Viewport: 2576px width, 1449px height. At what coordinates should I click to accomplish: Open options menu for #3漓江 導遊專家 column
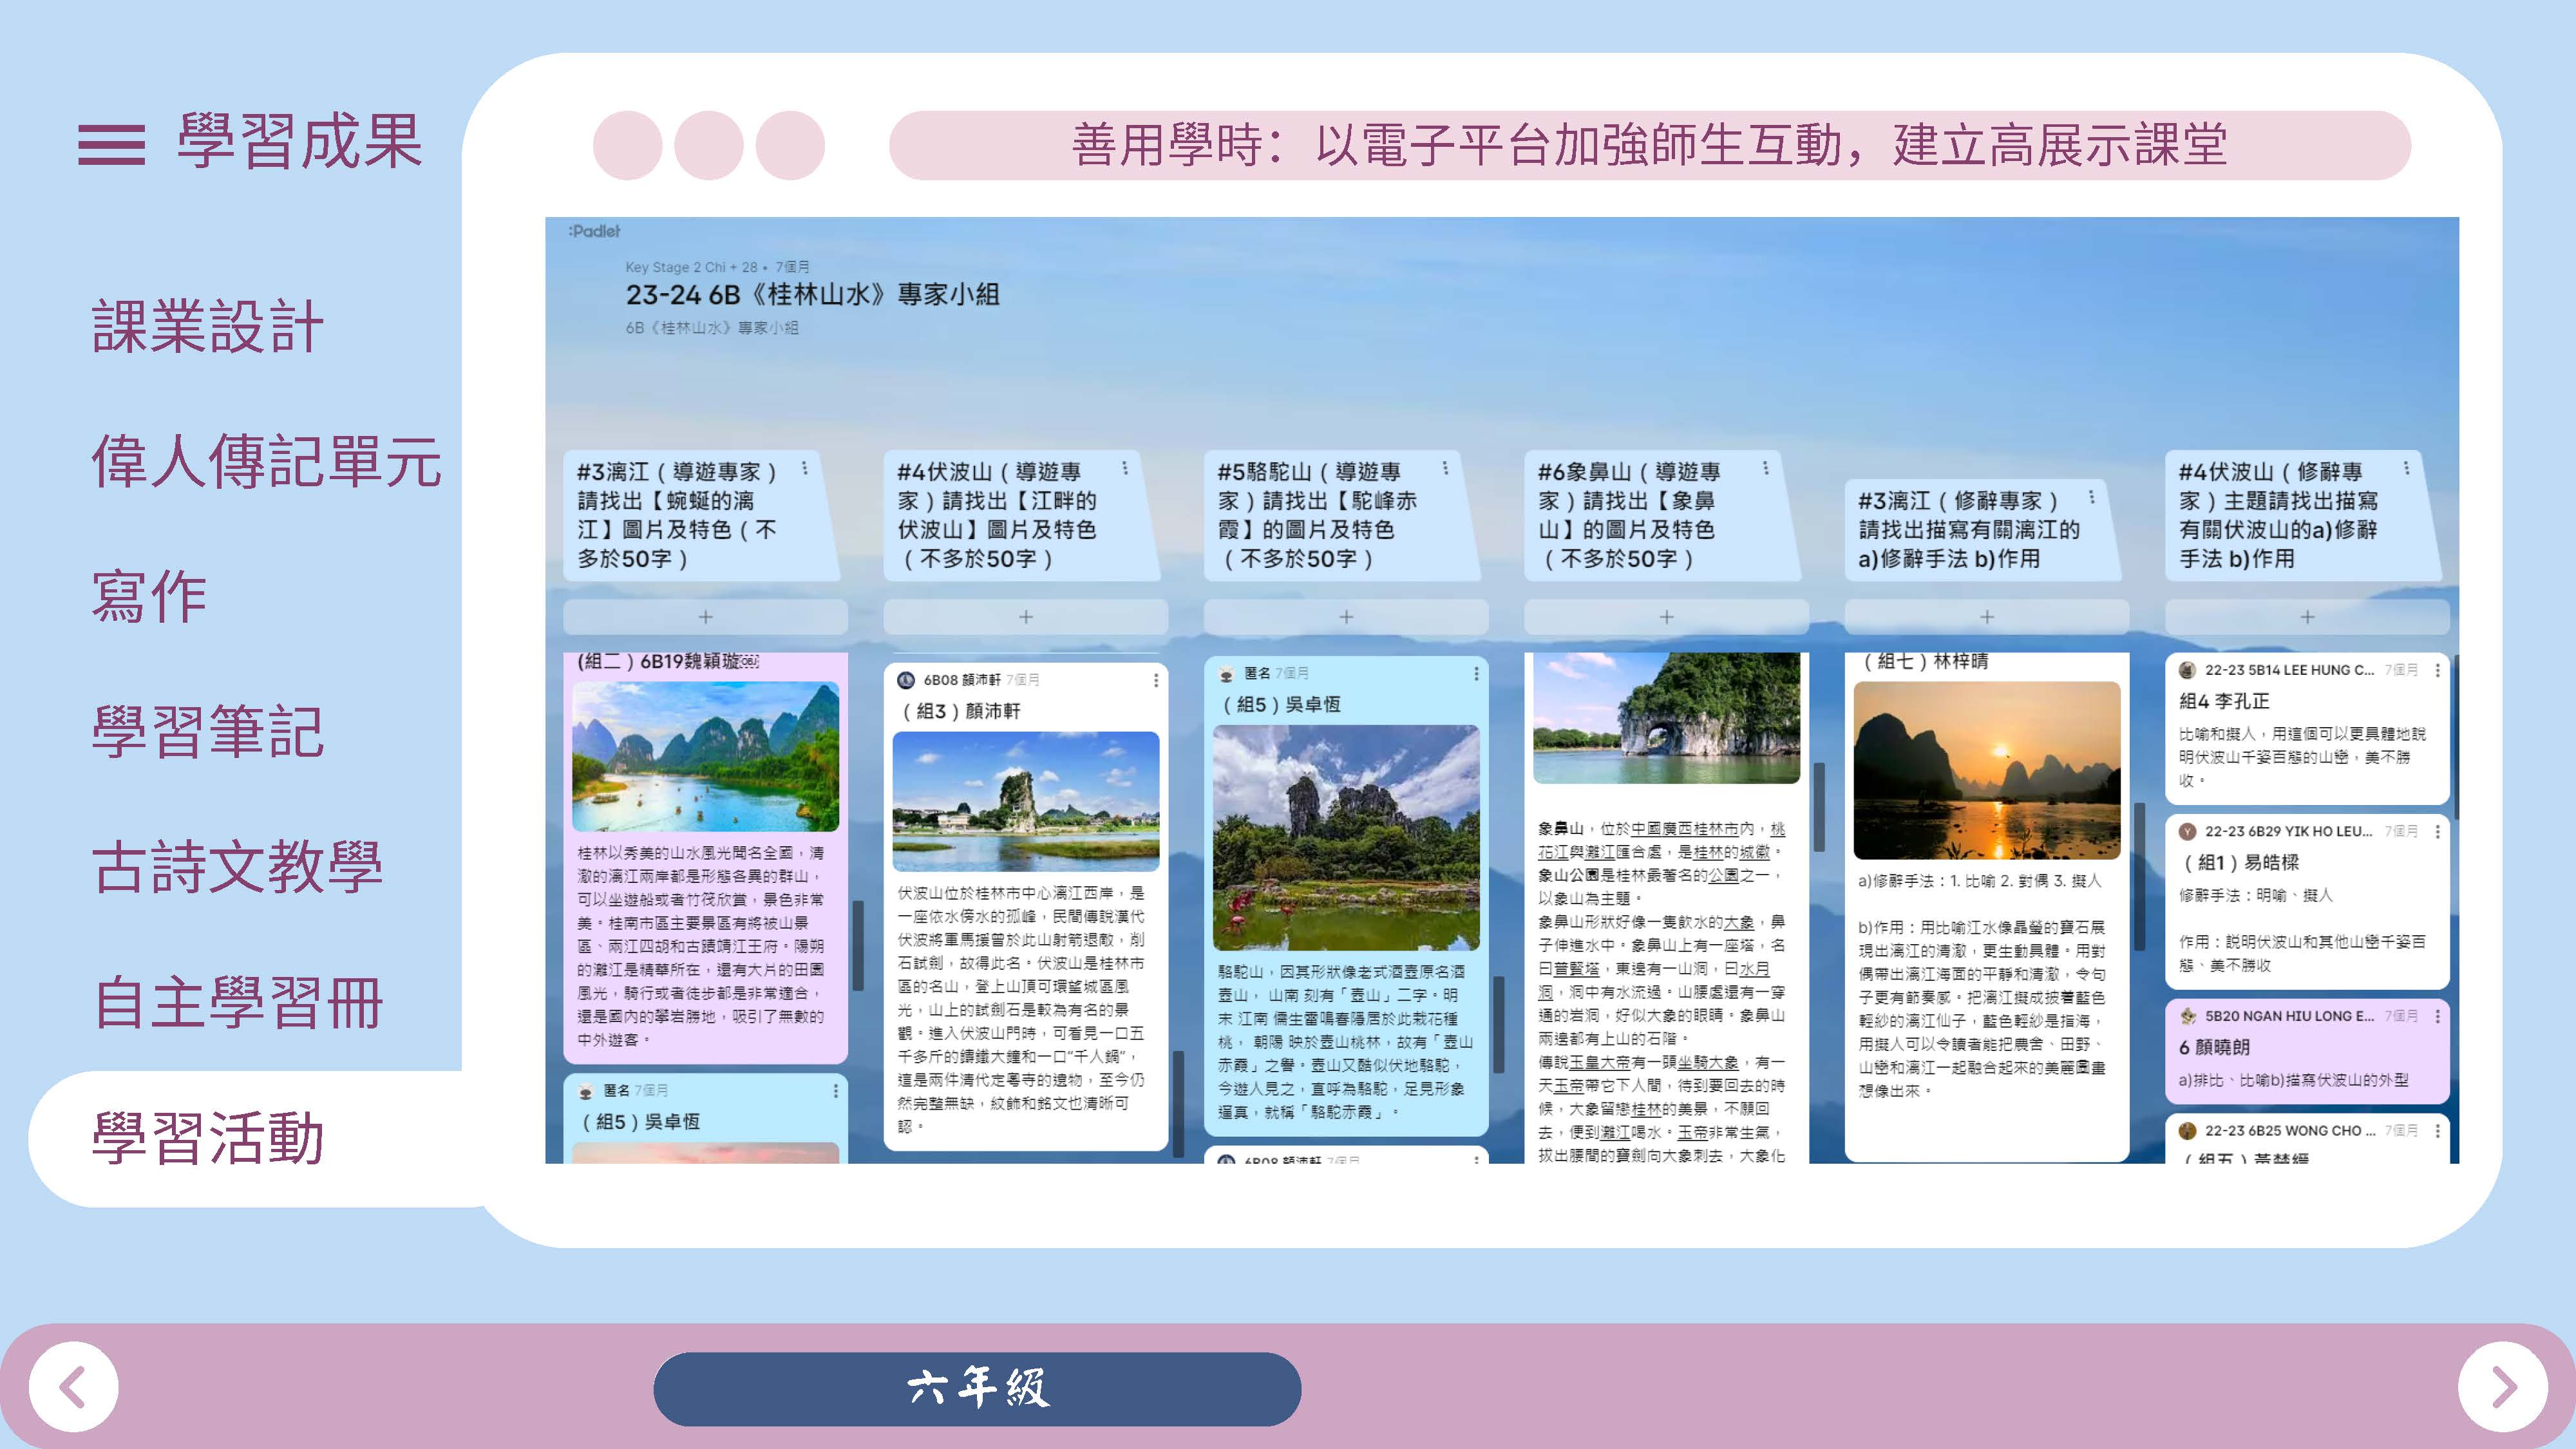click(x=805, y=468)
